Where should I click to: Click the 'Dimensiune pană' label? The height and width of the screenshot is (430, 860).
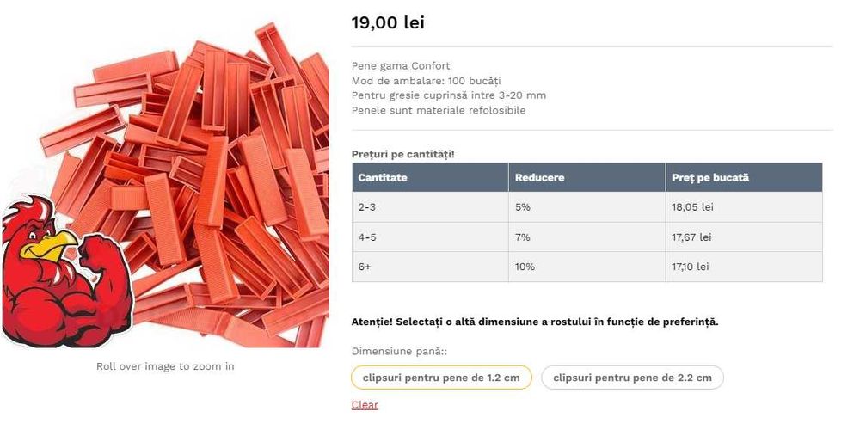click(399, 352)
